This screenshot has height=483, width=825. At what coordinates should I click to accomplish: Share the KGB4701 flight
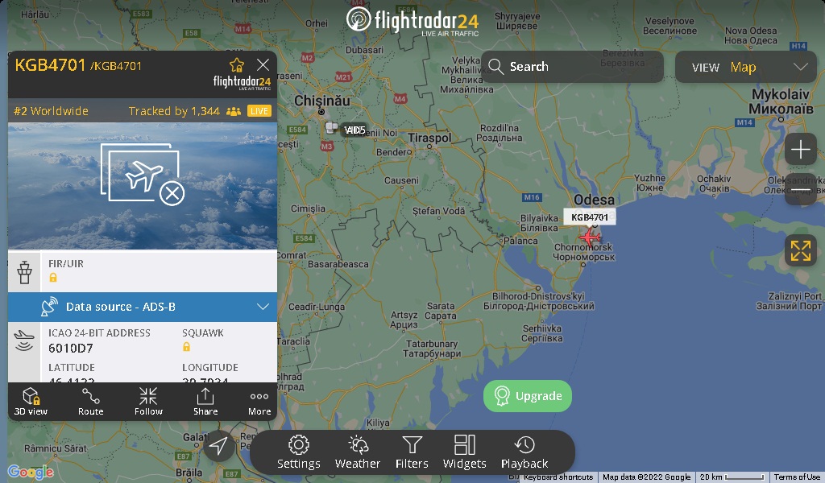(x=205, y=402)
